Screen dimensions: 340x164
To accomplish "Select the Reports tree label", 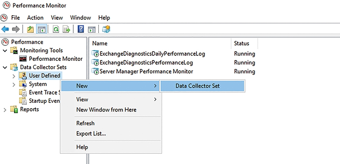I will (x=30, y=109).
